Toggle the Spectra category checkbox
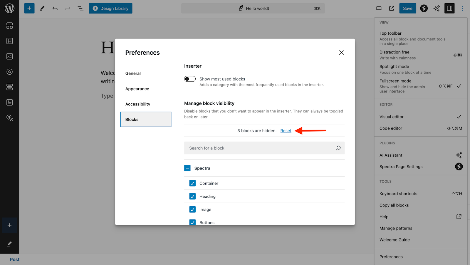The height and width of the screenshot is (265, 470). (187, 168)
